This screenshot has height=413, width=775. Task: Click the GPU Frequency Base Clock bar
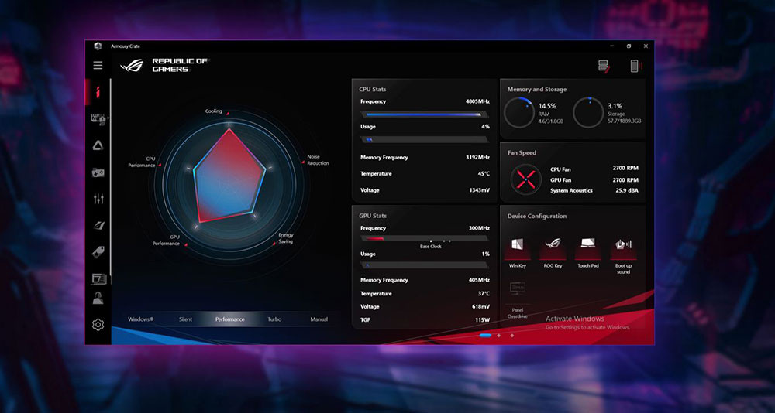click(425, 239)
